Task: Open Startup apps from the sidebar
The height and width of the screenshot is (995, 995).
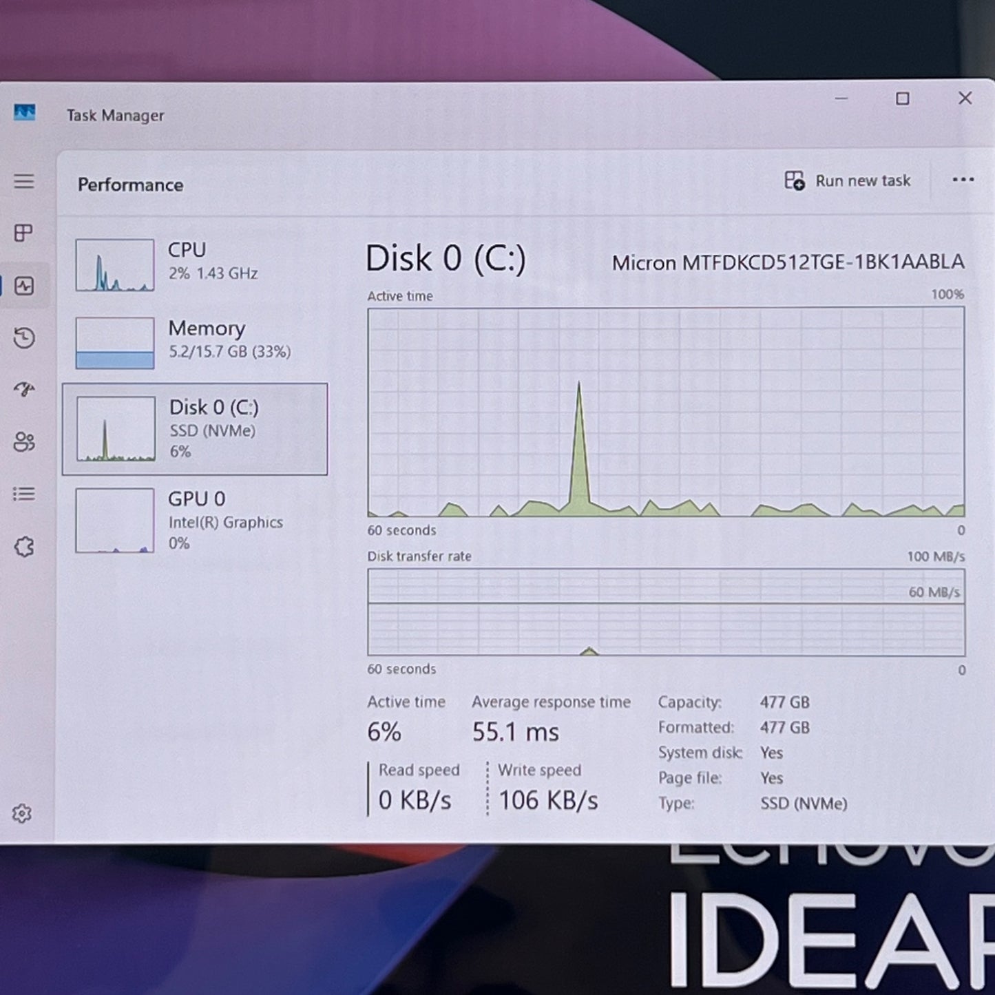Action: (24, 390)
